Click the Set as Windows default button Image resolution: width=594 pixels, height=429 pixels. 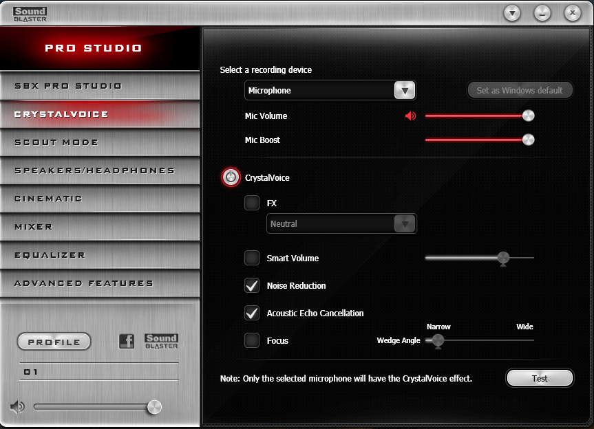[x=520, y=91]
